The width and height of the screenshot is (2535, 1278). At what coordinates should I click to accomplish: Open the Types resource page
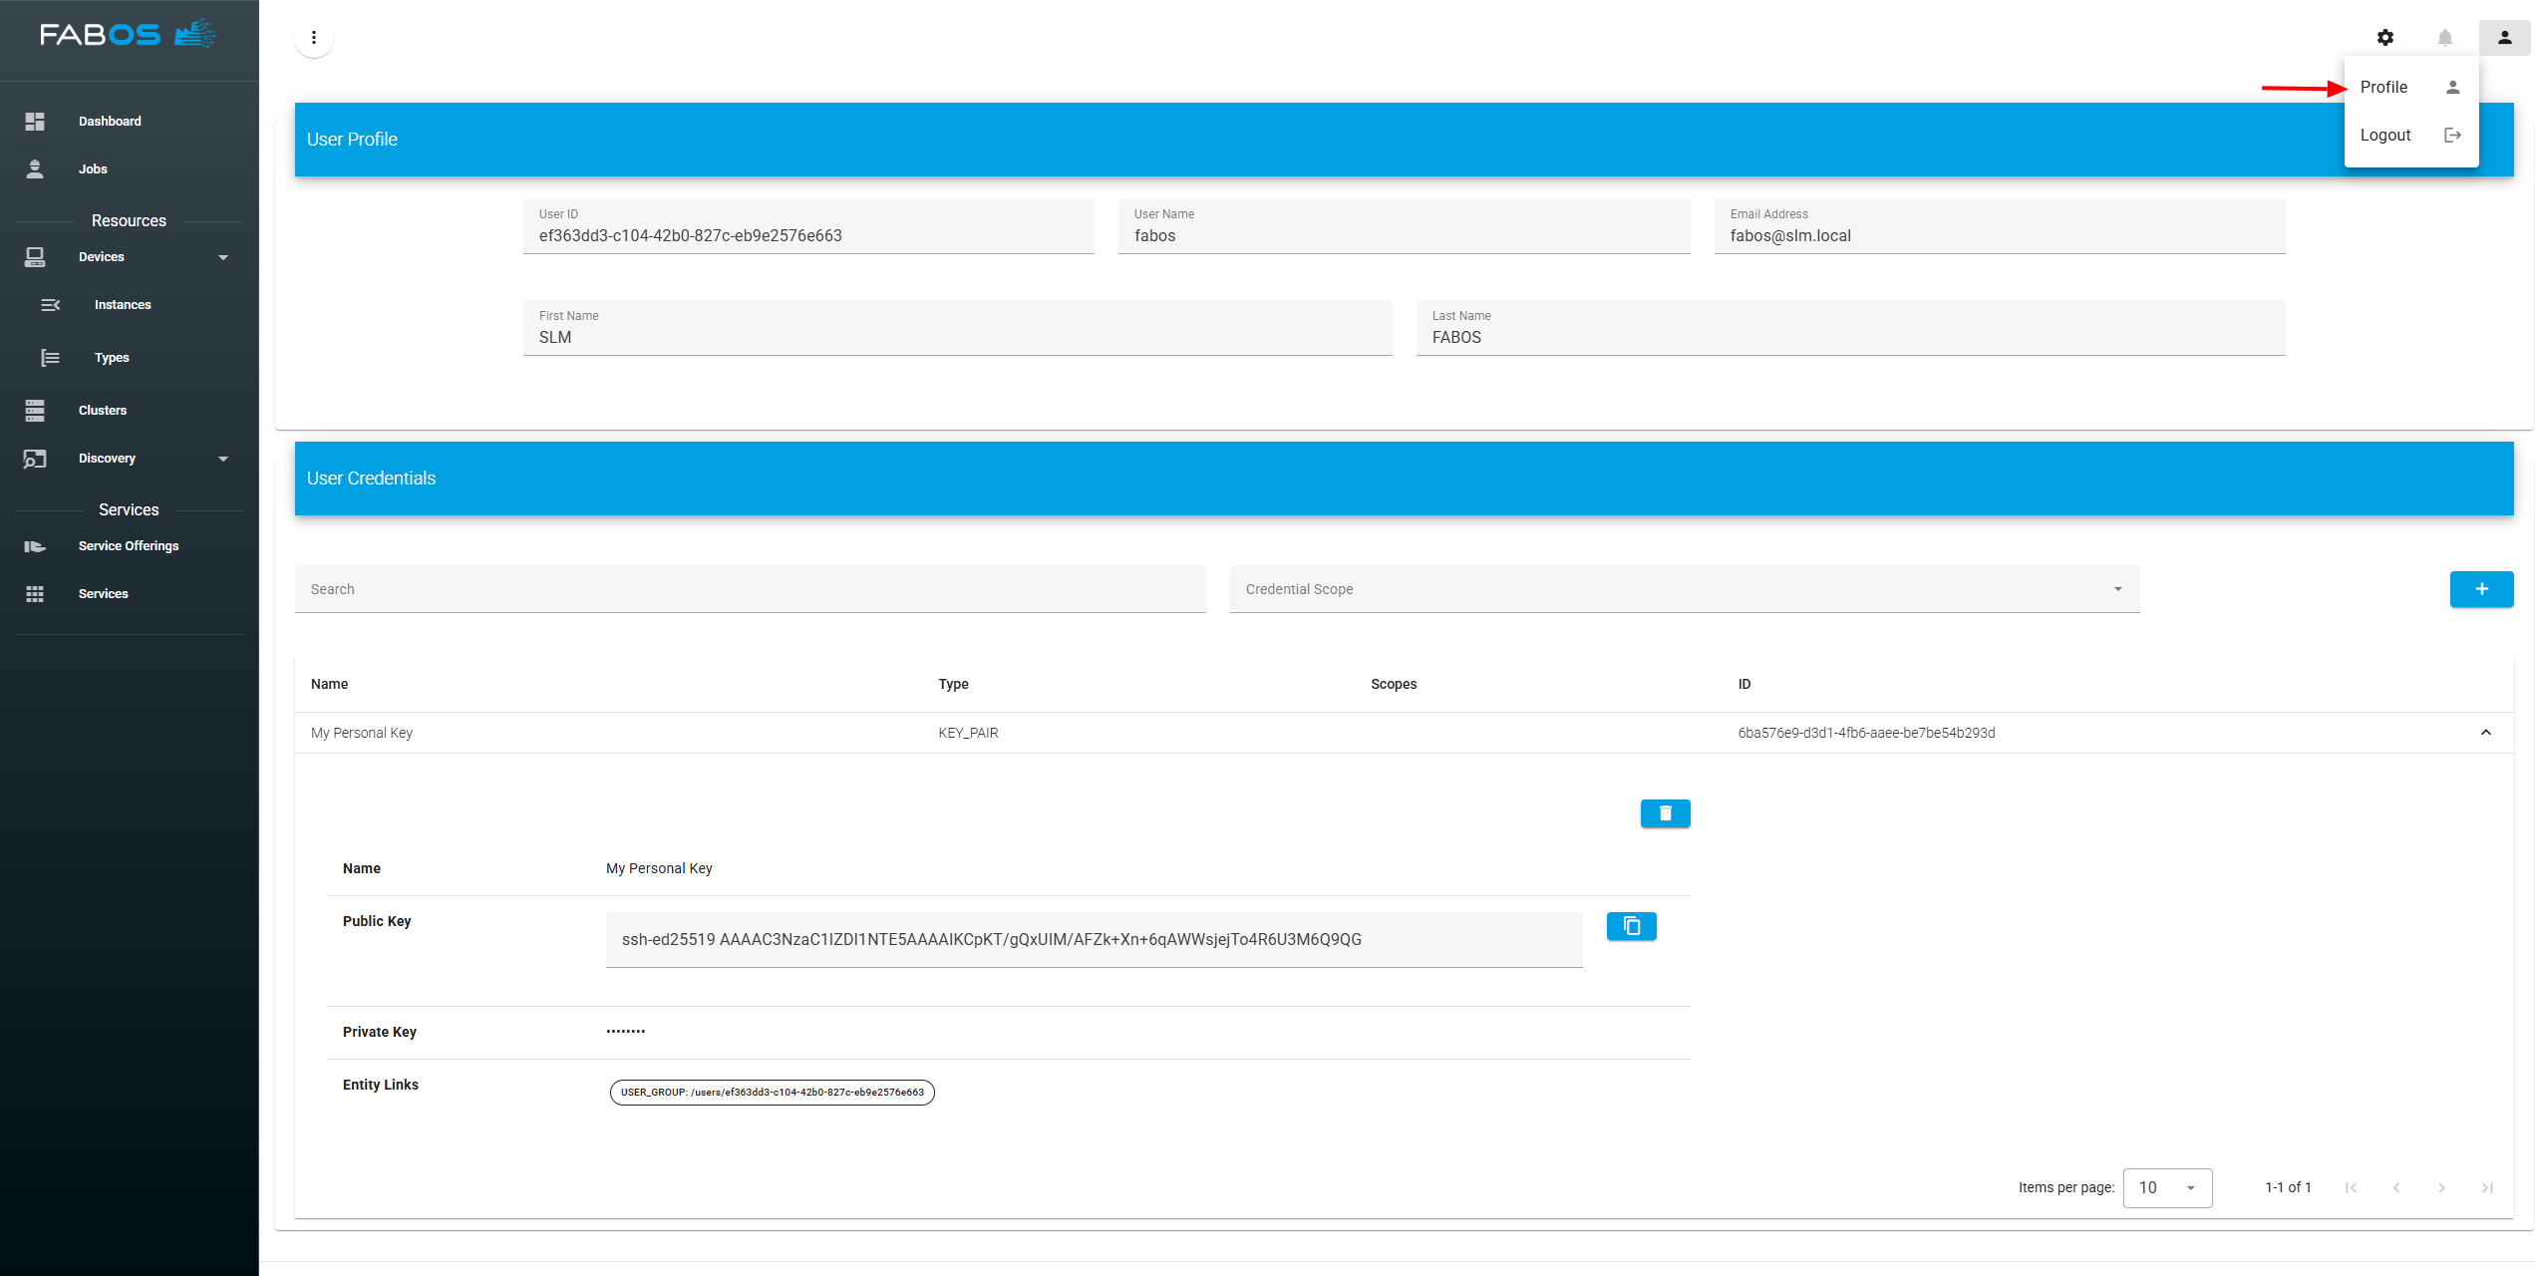pyautogui.click(x=112, y=357)
